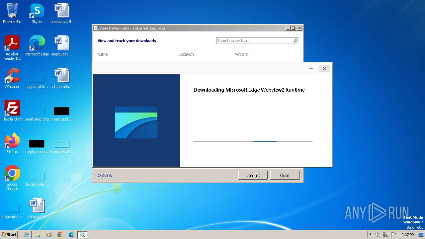Click Edge icon in taskbar
Viewport: 425px width, 239px height.
coord(71,235)
